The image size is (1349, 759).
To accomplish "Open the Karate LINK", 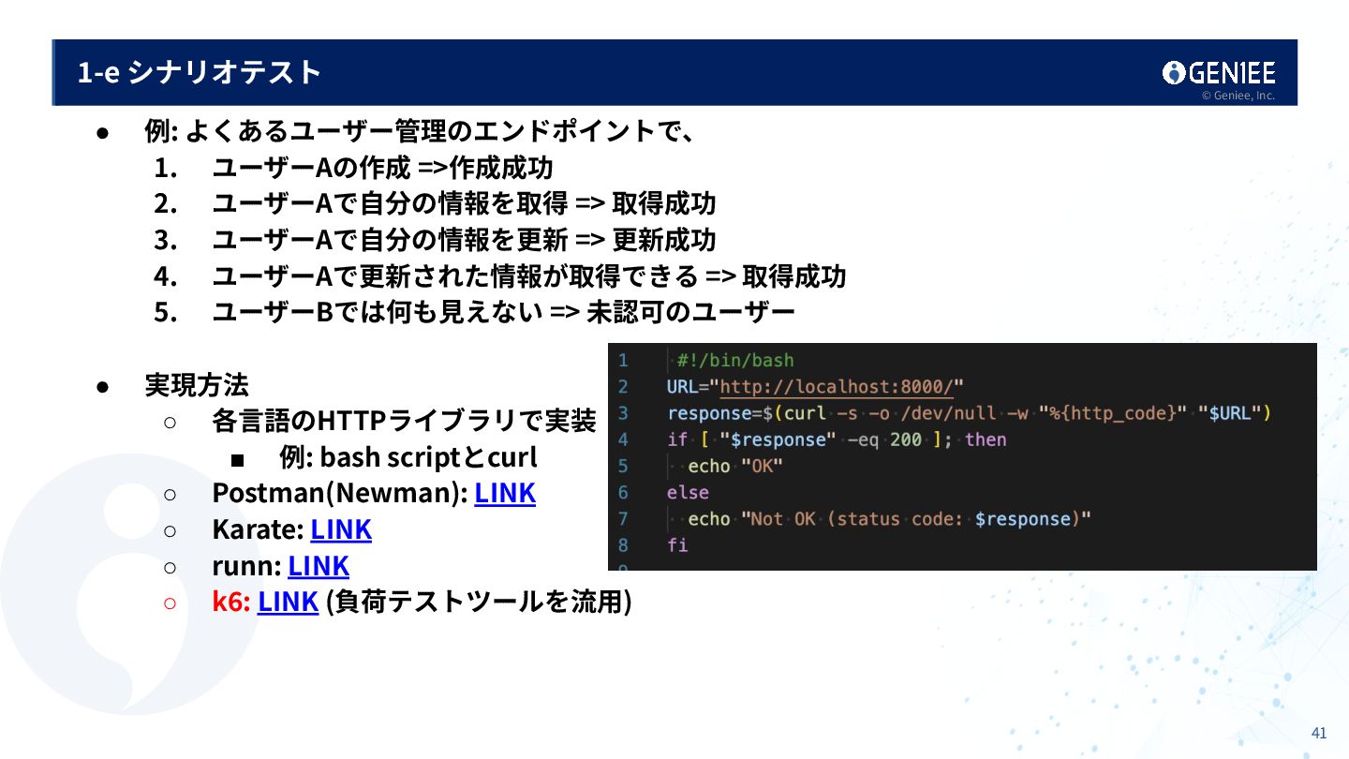I will [341, 529].
